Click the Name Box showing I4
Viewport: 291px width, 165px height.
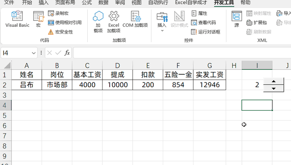[x=16, y=53]
